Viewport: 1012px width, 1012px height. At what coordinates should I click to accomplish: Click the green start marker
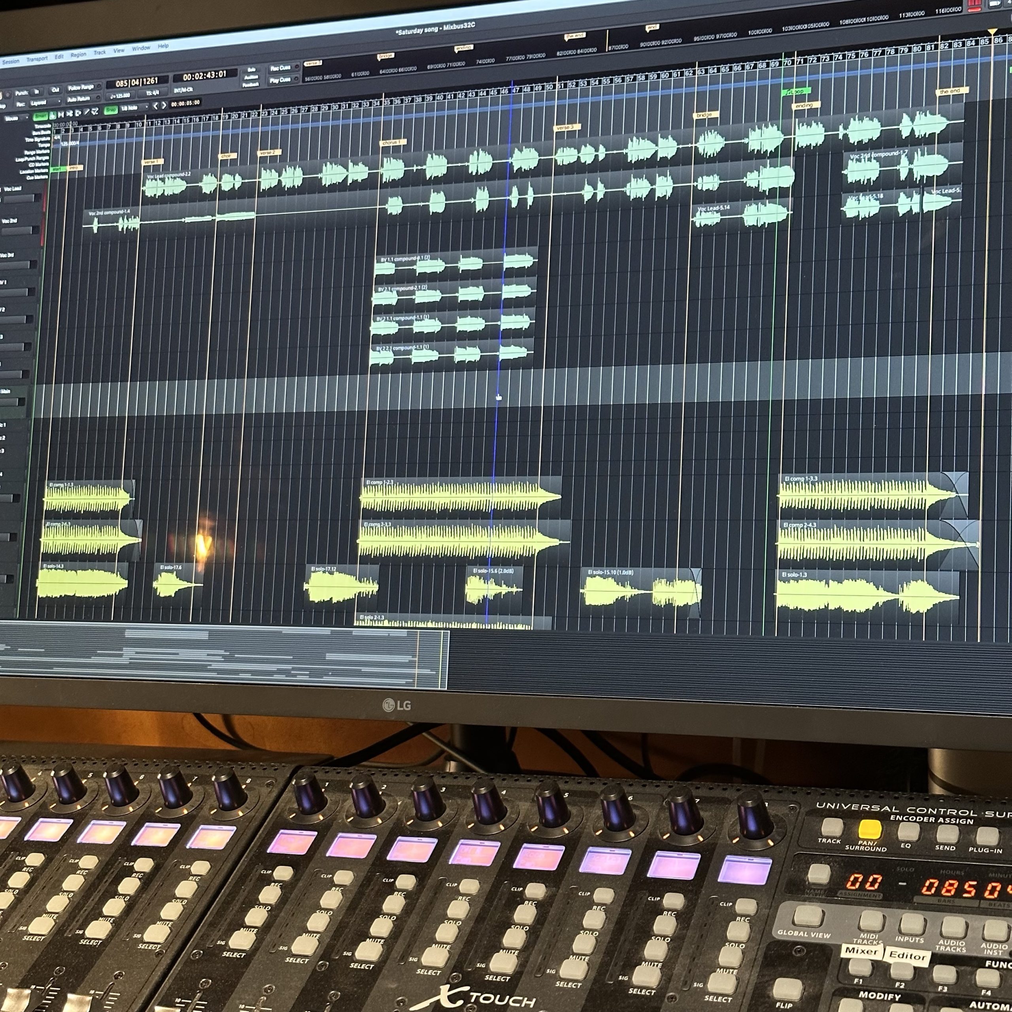58,169
